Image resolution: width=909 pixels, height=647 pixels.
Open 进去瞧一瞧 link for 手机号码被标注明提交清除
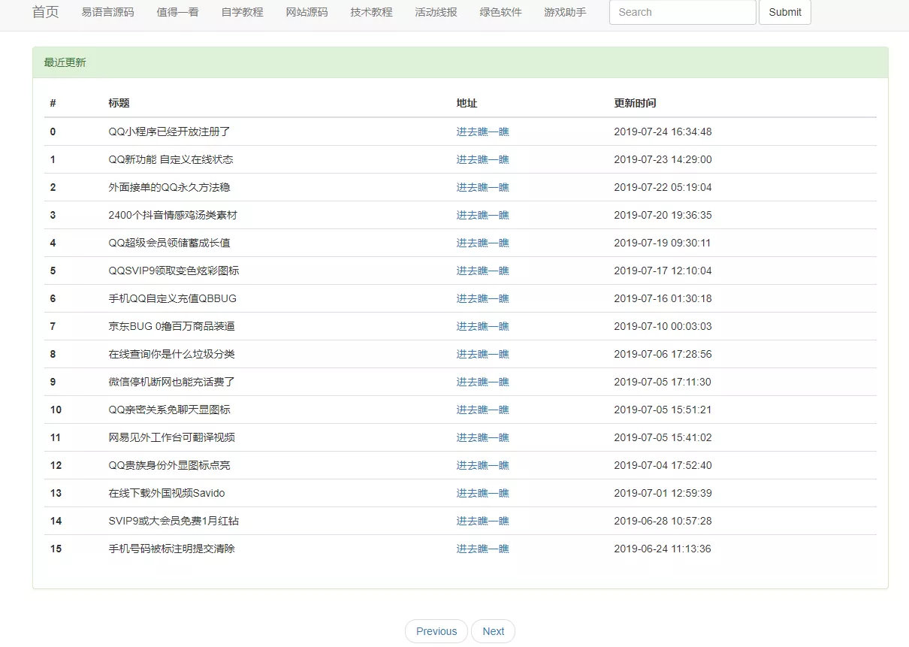pos(483,549)
